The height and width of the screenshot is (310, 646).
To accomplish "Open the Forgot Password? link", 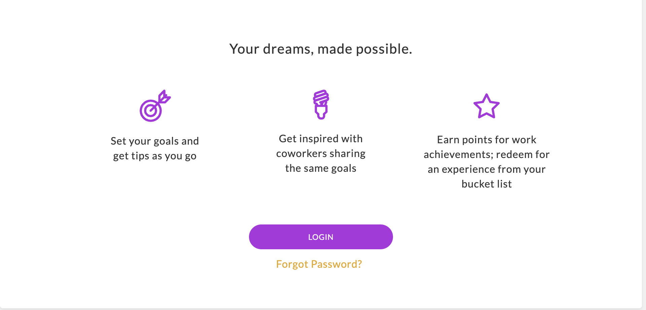I will (319, 264).
